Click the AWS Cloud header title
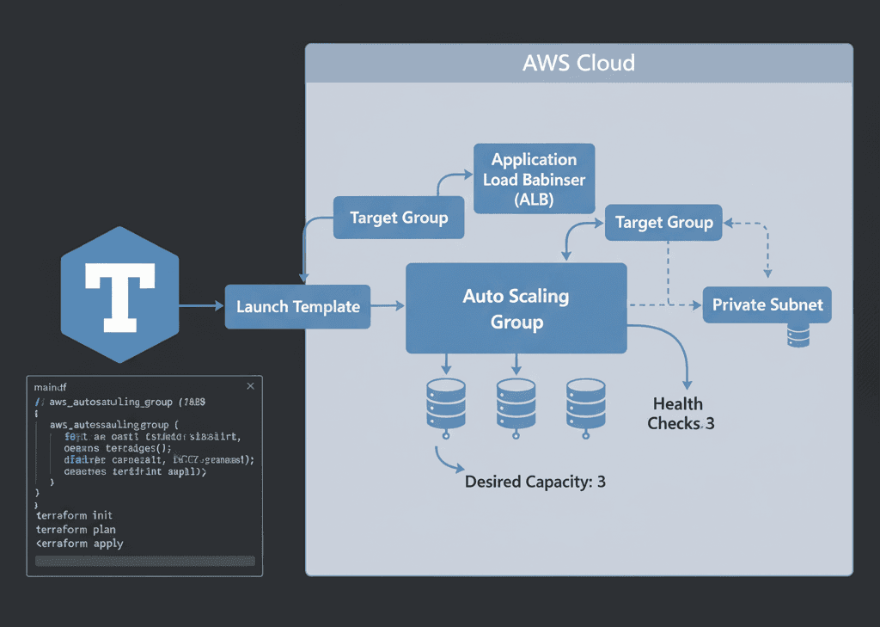Screen dimensions: 880x627 pos(578,63)
